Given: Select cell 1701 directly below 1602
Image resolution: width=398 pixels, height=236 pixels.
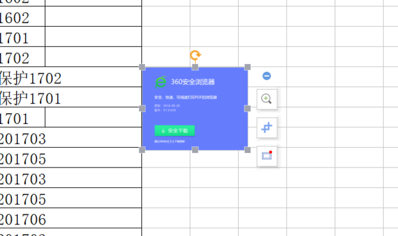Looking at the screenshot, I should tap(22, 36).
